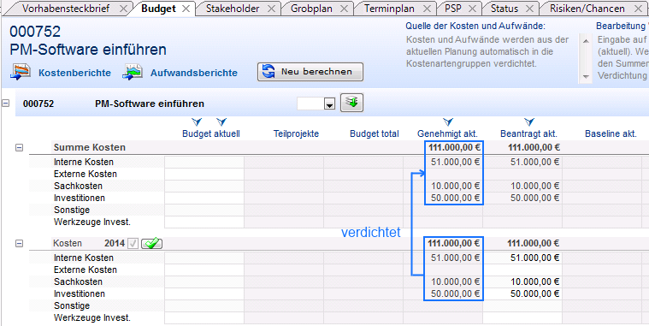Click Budget aktuell field for Externe Kosten in Summe Kosten
The height and width of the screenshot is (326, 649).
[204, 174]
